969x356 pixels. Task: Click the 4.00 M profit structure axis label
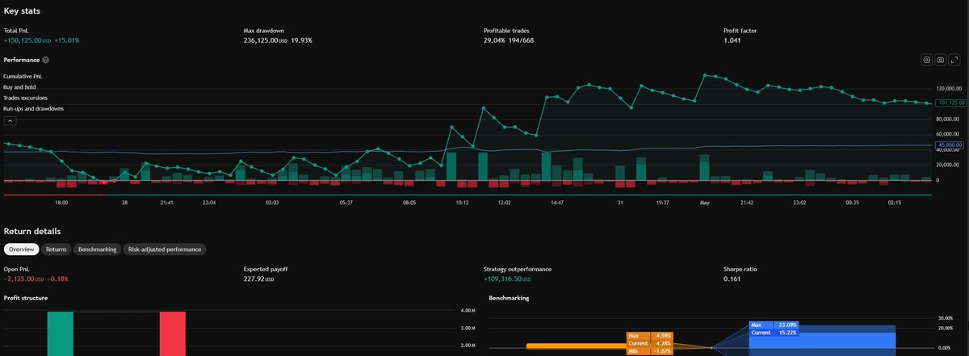tap(468, 311)
